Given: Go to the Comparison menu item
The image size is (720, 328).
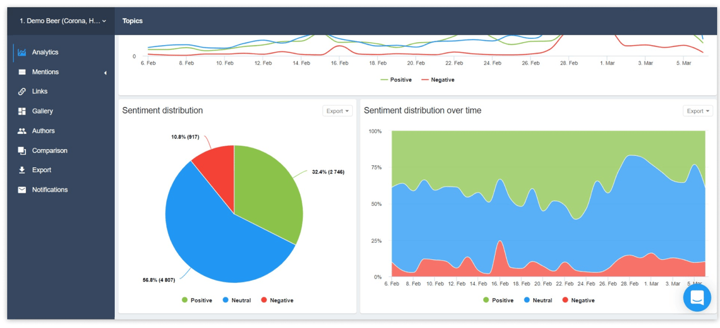Looking at the screenshot, I should click(49, 151).
